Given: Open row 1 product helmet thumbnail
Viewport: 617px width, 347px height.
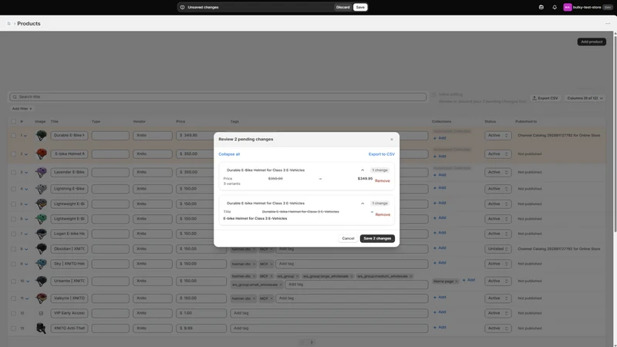Looking at the screenshot, I should [41, 136].
